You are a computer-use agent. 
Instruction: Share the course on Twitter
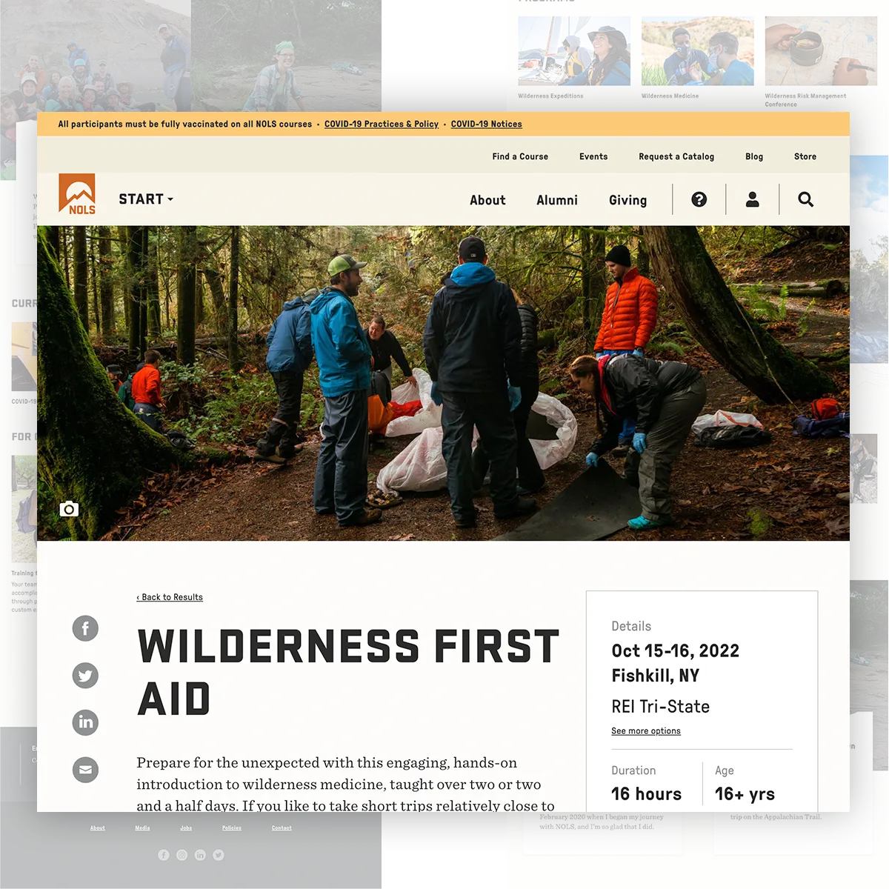coord(85,676)
